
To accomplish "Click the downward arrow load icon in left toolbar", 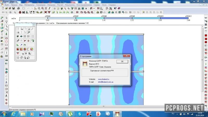I will (x=6, y=53).
